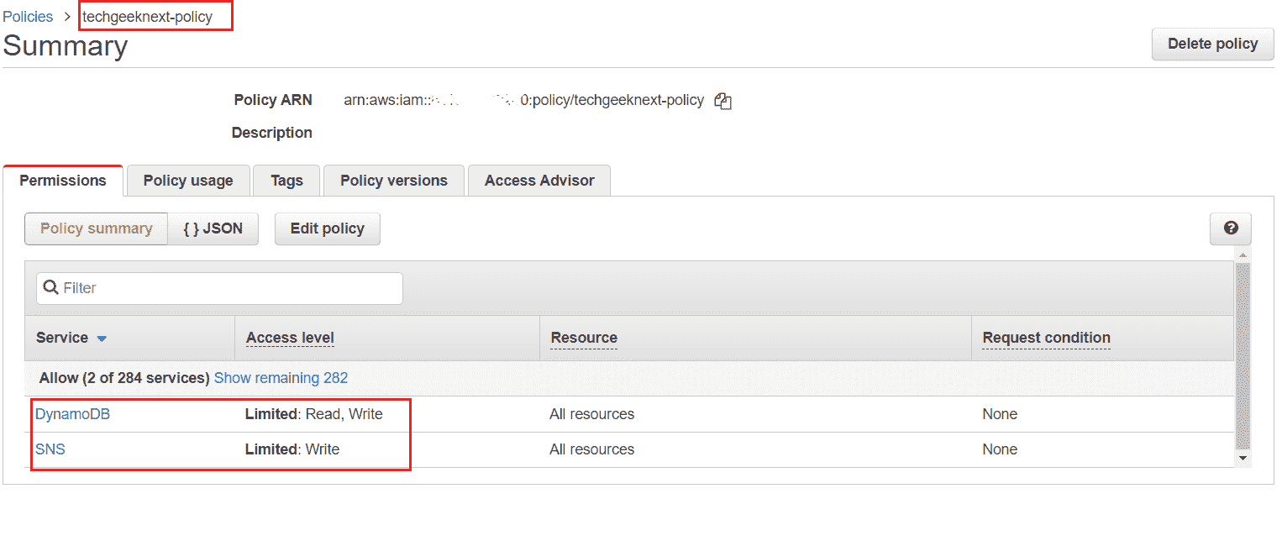Viewport: 1282px width, 546px height.
Task: Open the Access Advisor tab
Action: pos(539,181)
